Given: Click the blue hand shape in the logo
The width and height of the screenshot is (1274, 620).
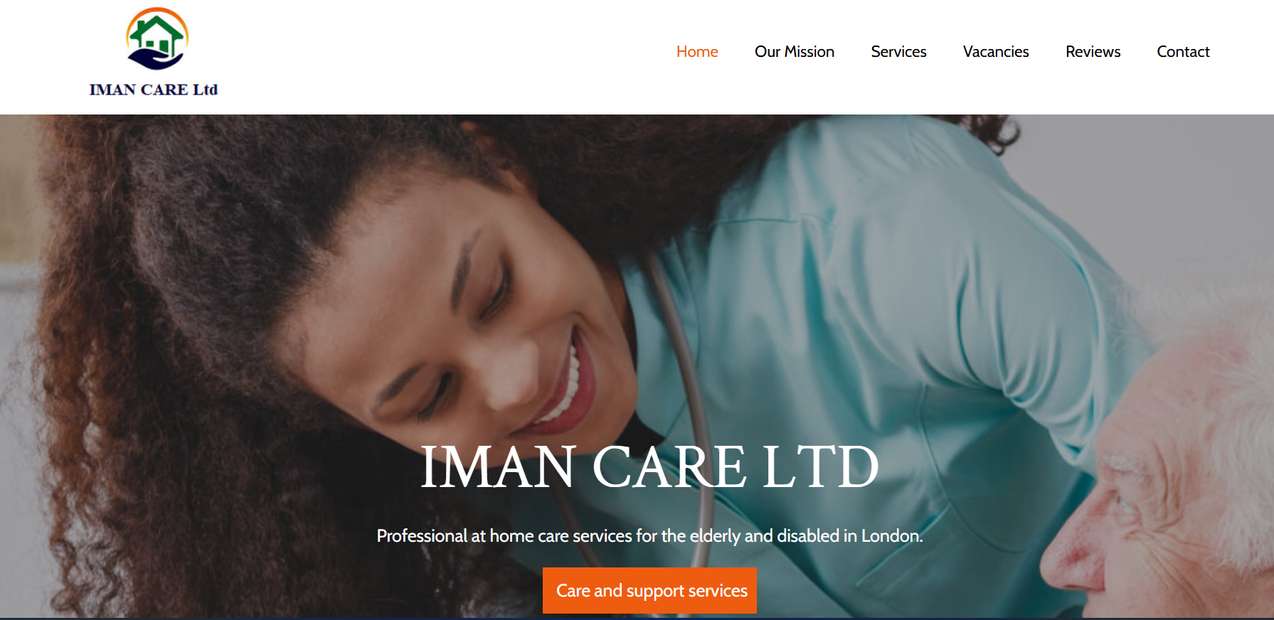Looking at the screenshot, I should pos(155,60).
